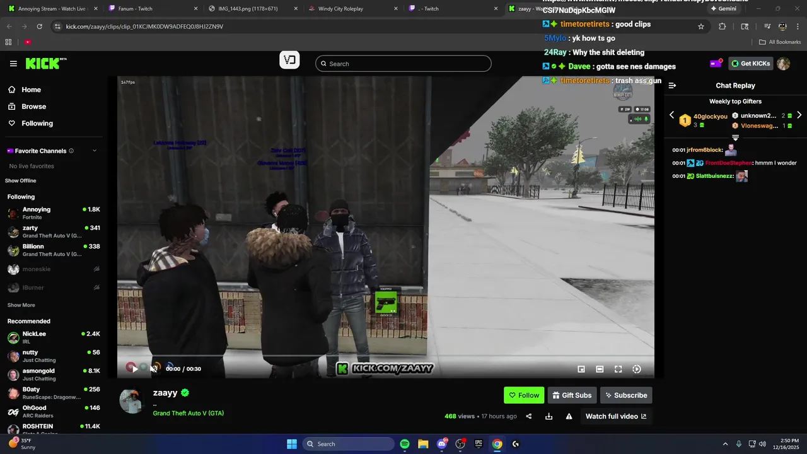Click the Subscribe button
Viewport: 807px width, 454px height.
pyautogui.click(x=626, y=395)
